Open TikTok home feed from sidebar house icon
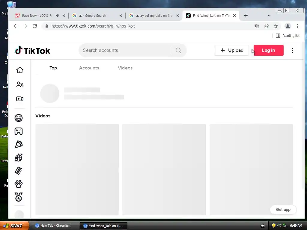 (x=19, y=70)
